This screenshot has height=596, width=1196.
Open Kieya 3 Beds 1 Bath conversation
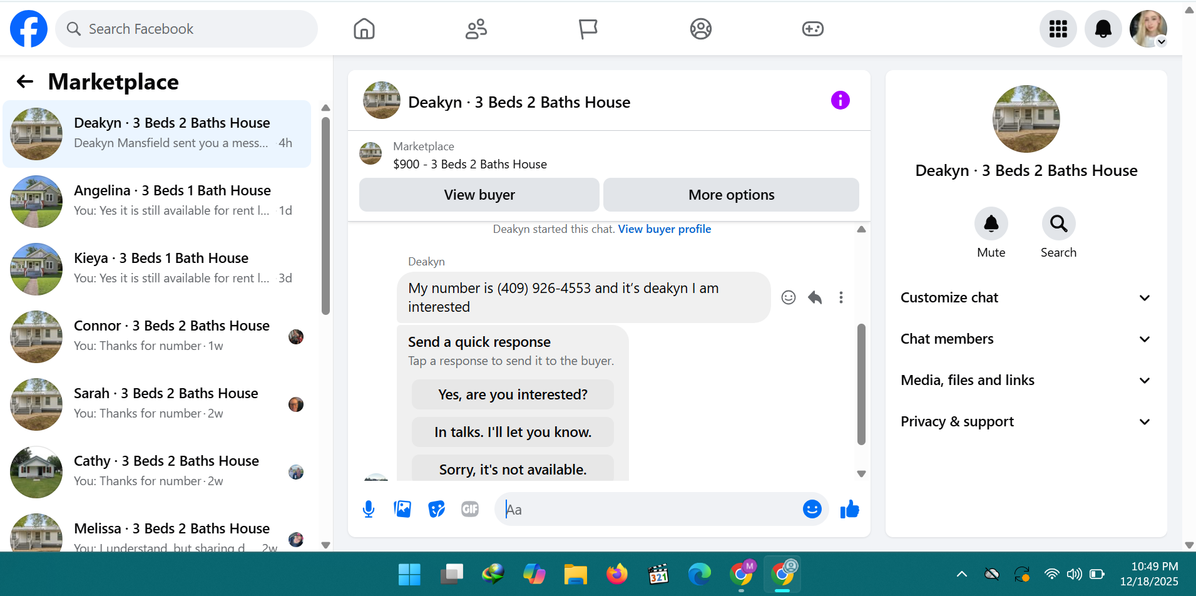click(x=157, y=269)
